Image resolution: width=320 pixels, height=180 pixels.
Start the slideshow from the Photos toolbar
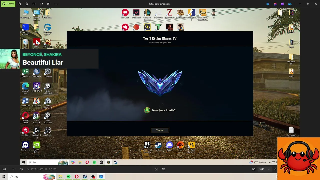49,4
